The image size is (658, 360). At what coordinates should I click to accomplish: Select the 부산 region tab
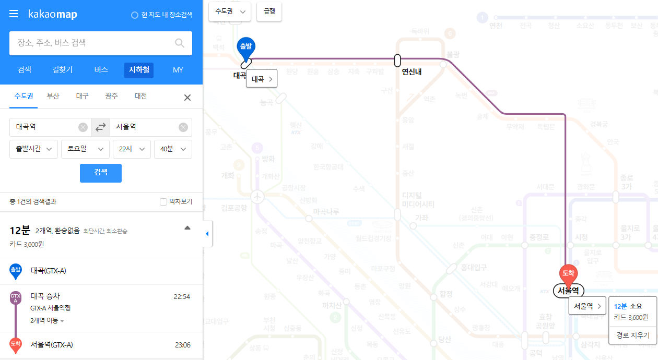pyautogui.click(x=53, y=97)
